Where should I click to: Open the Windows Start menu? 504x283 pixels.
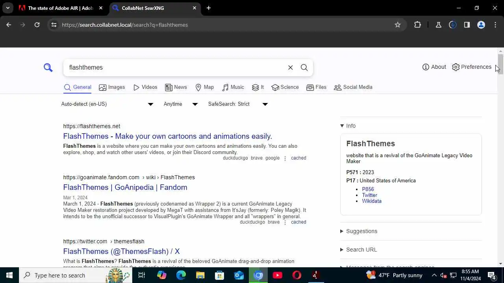point(9,275)
